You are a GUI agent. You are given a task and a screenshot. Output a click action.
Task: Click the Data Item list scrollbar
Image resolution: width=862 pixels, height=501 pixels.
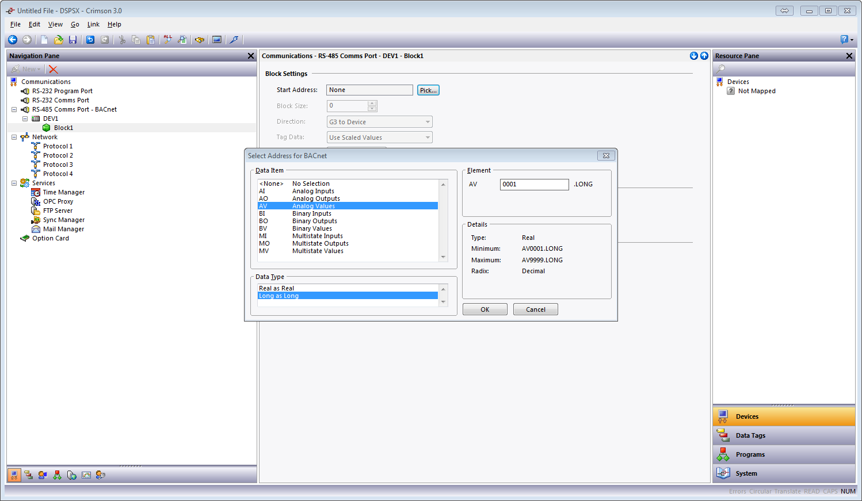pyautogui.click(x=443, y=220)
